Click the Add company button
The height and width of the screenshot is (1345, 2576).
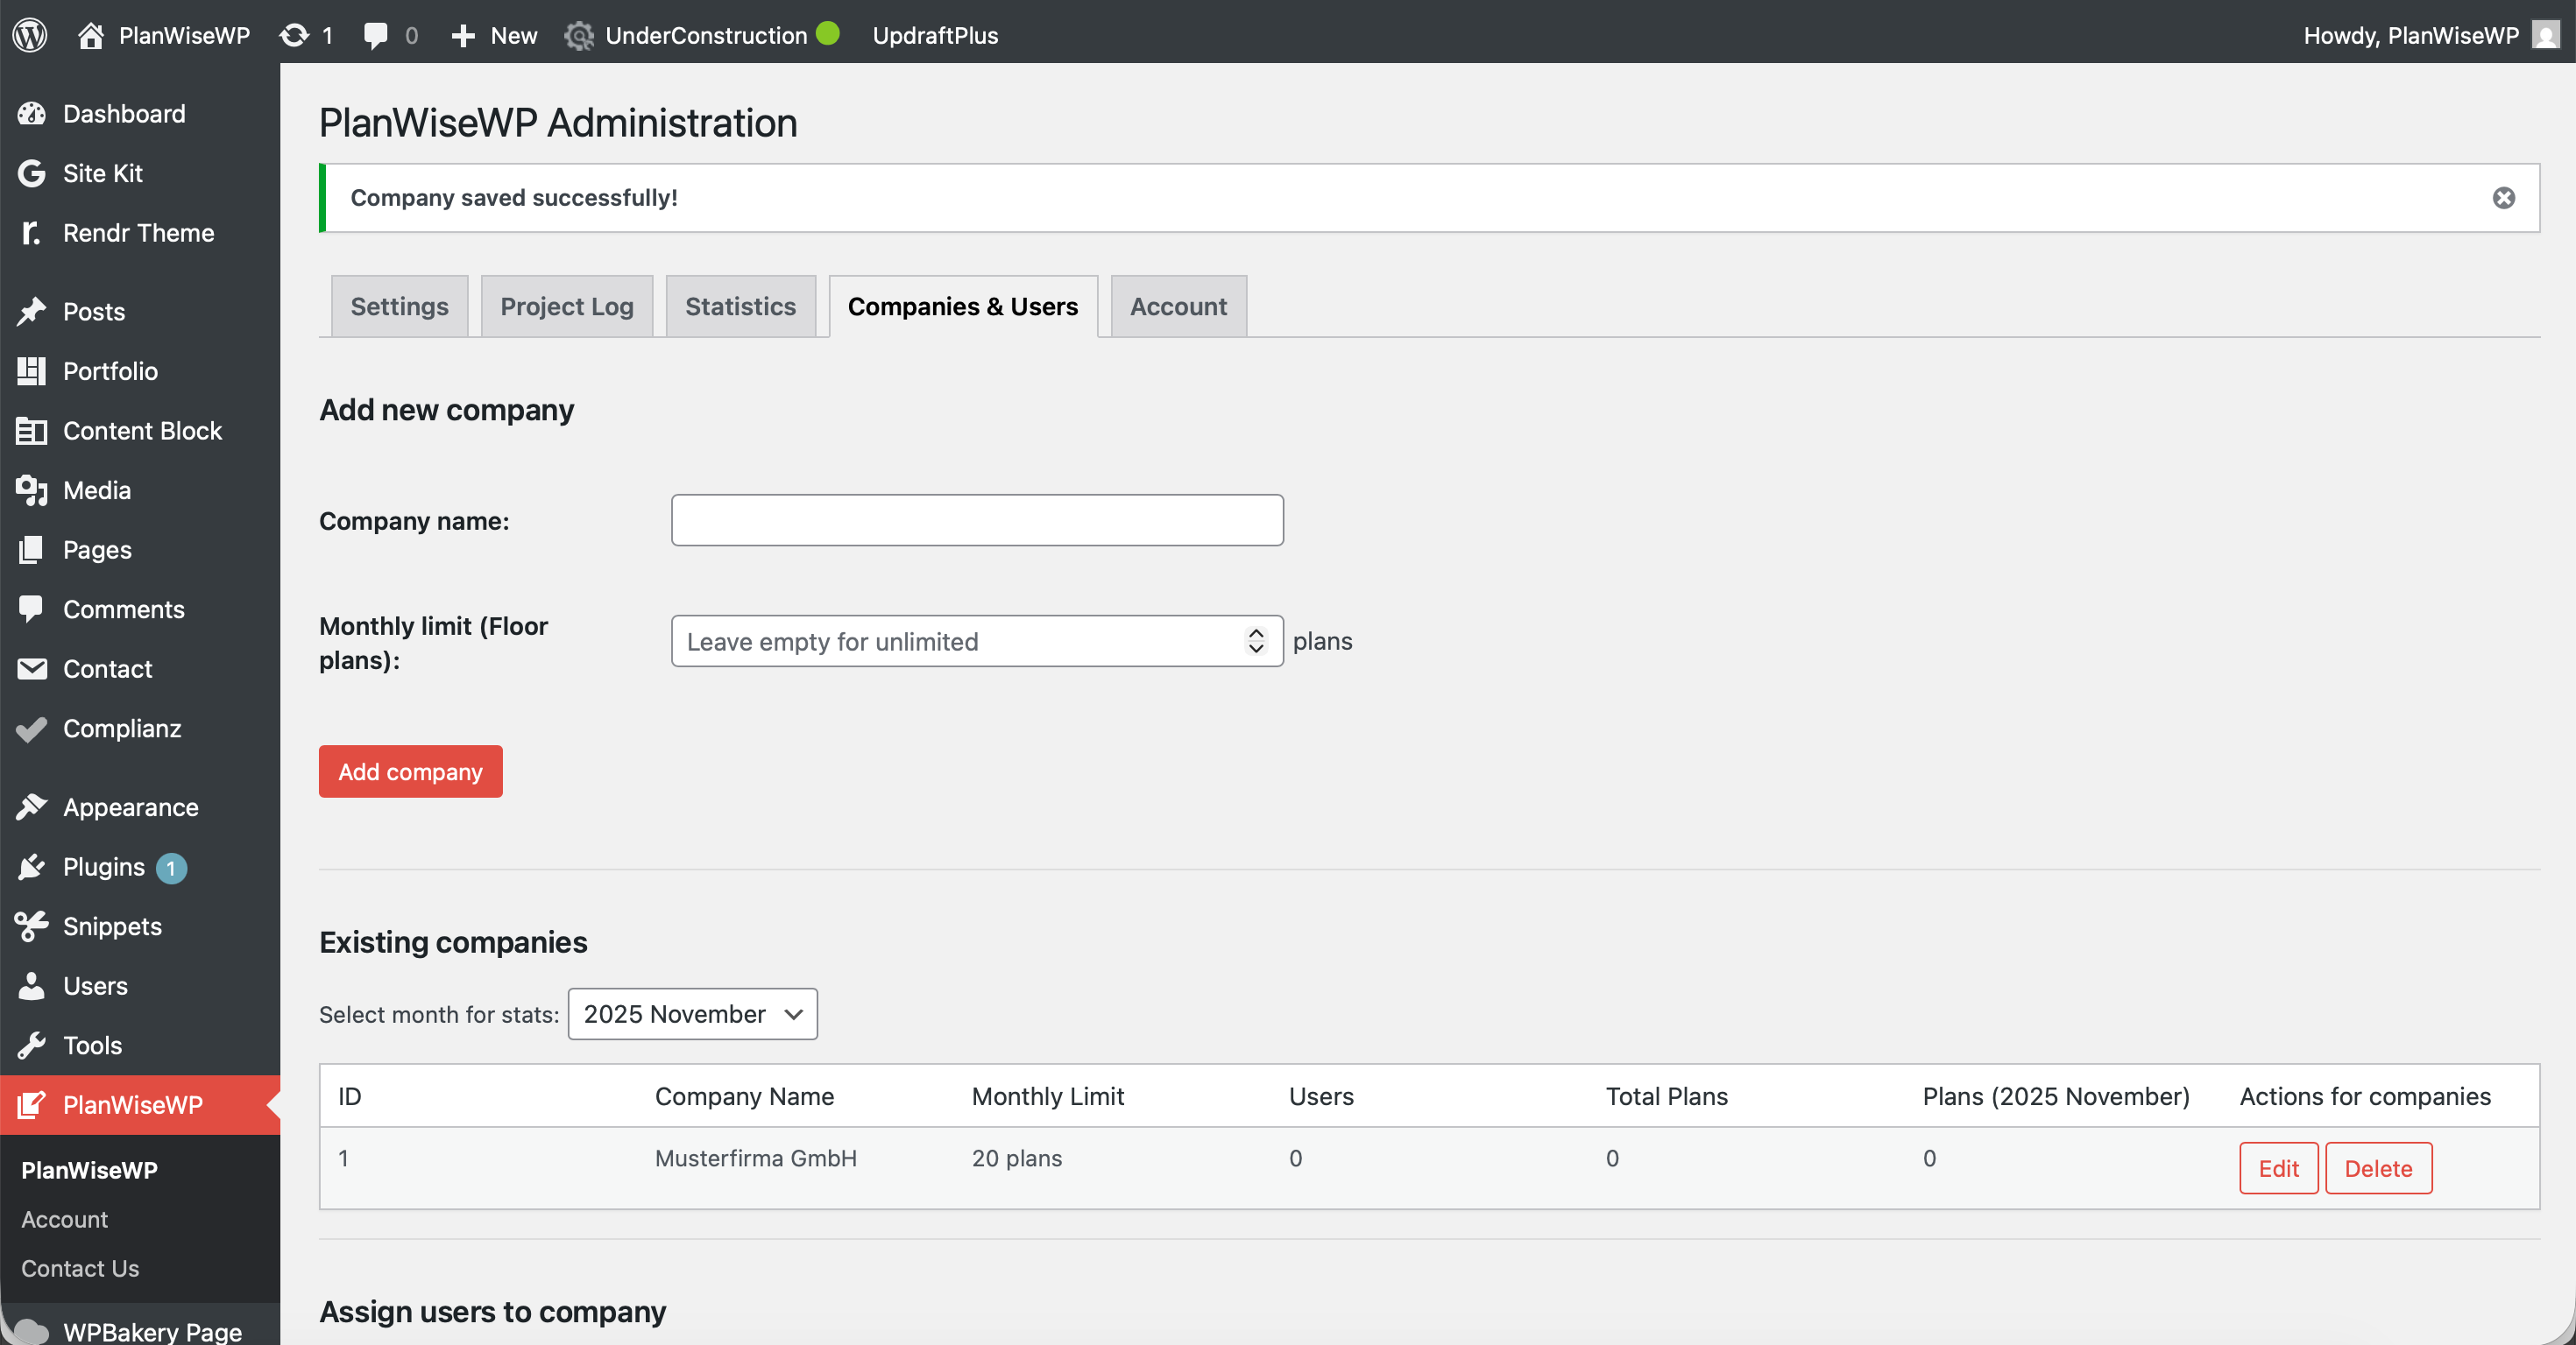pos(409,771)
